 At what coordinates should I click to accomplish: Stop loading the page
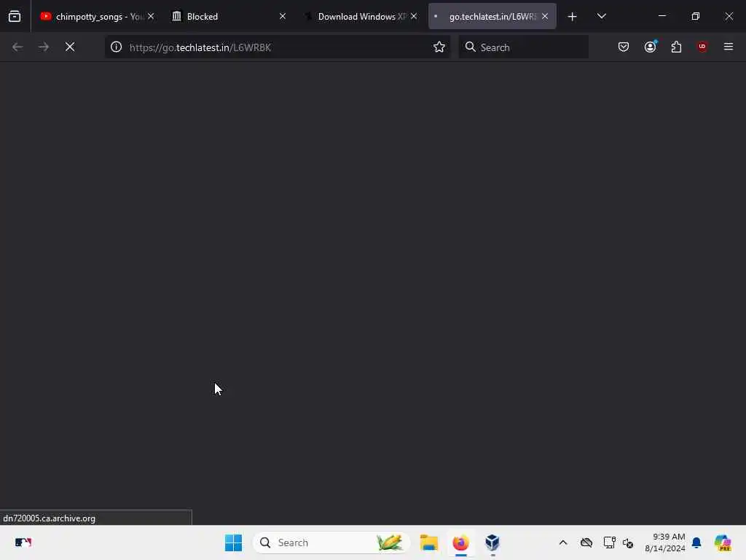tap(70, 47)
